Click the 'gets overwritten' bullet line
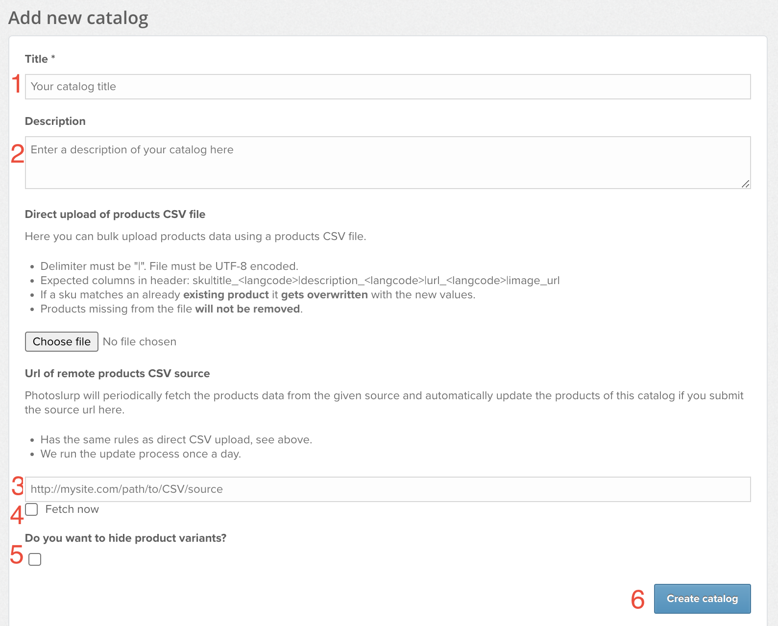Image resolution: width=778 pixels, height=626 pixels. pos(258,294)
